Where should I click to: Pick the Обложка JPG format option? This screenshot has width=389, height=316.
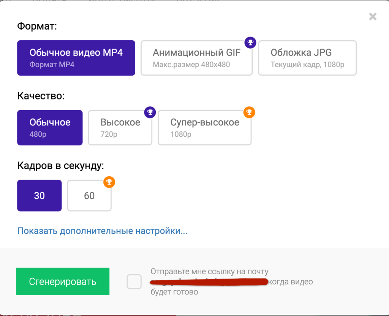(x=307, y=58)
